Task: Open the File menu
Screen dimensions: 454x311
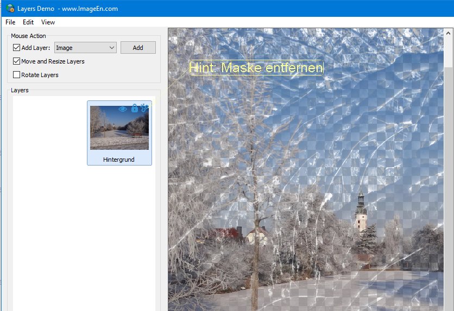Action: (x=10, y=22)
